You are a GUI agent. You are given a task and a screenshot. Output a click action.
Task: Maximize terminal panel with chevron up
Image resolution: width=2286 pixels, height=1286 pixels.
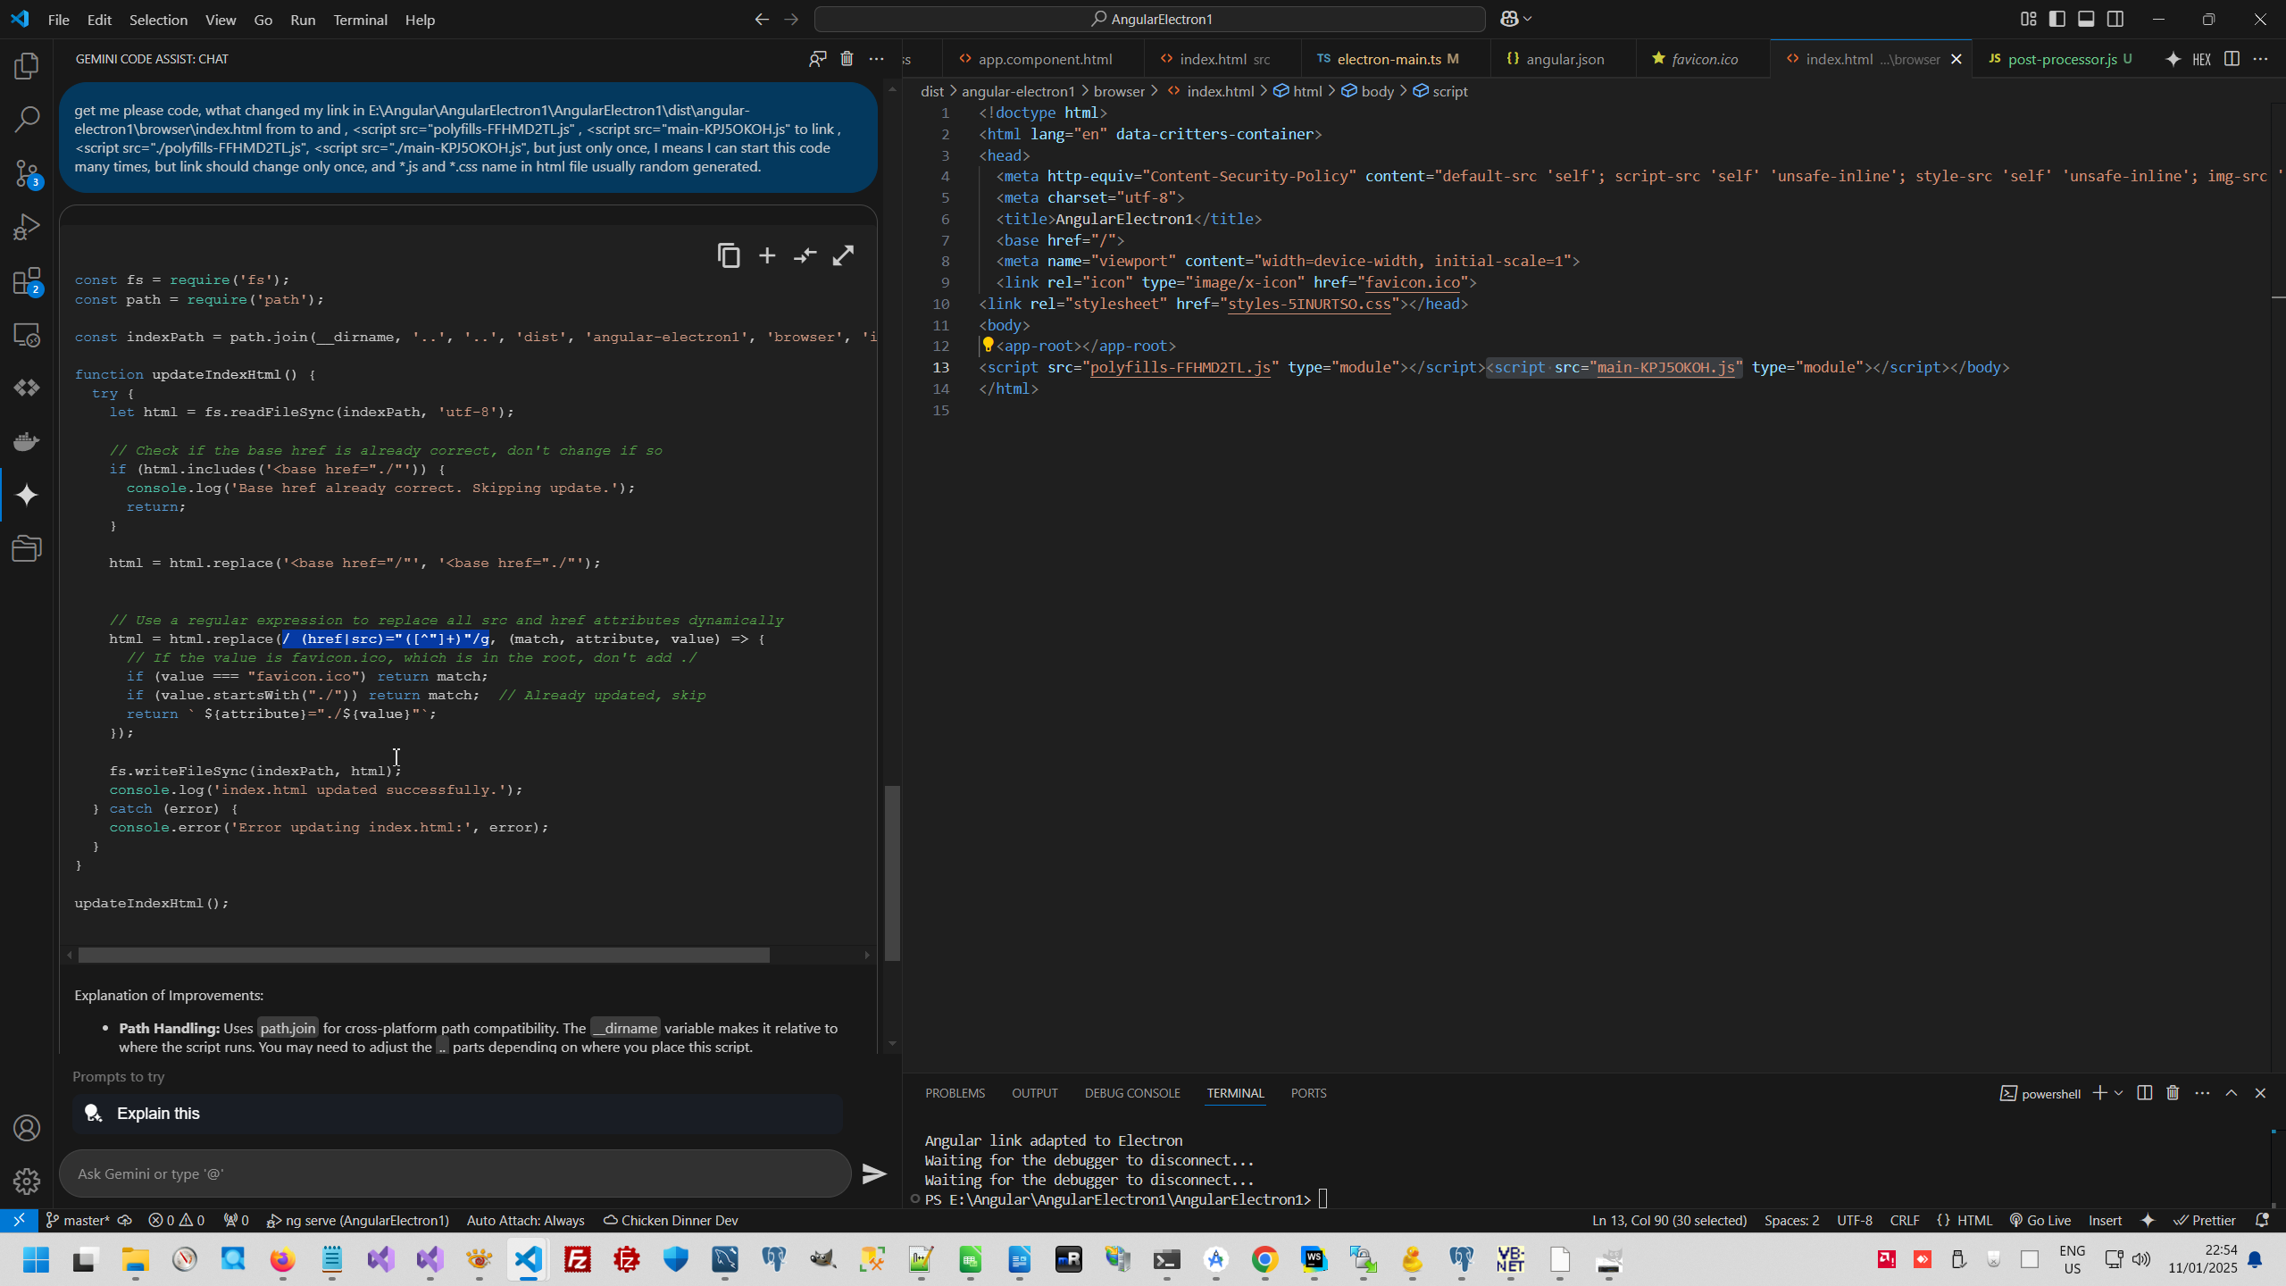[2231, 1093]
